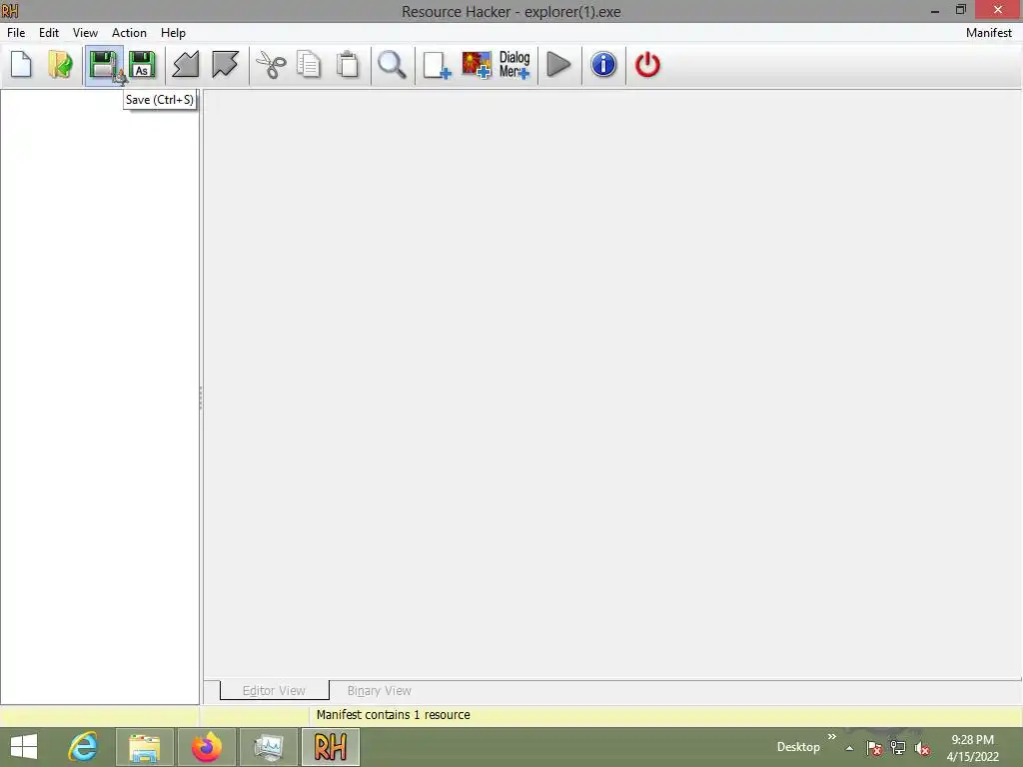Open the View menu
Viewport: 1023px width, 767px height.
(x=85, y=33)
